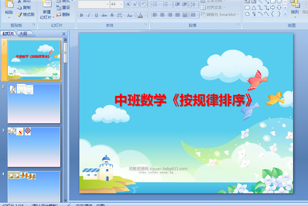Click the thumbnail pane scrollbar down arrow
Image resolution: width=308 pixels, height=206 pixels.
tap(65, 200)
